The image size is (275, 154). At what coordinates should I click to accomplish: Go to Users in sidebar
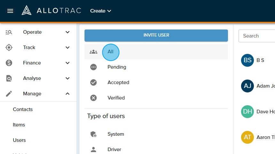point(19,140)
